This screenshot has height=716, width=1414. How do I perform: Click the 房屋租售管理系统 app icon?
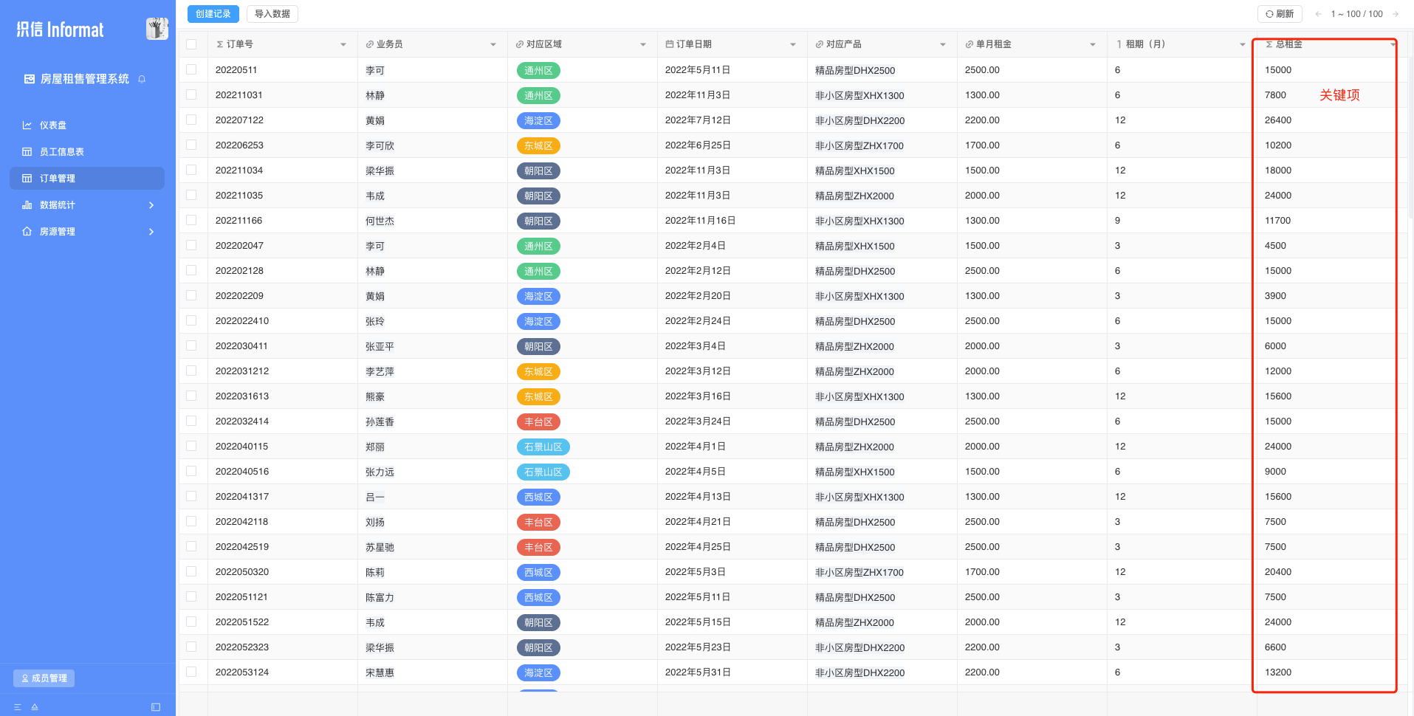coord(30,79)
